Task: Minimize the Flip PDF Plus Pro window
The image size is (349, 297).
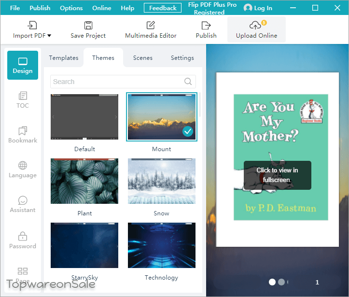Action: coord(293,8)
